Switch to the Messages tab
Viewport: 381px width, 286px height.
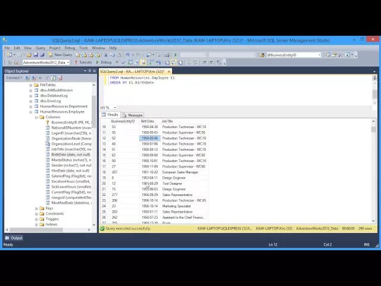tap(133, 115)
